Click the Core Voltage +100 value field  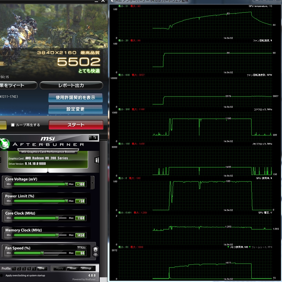click(80, 184)
